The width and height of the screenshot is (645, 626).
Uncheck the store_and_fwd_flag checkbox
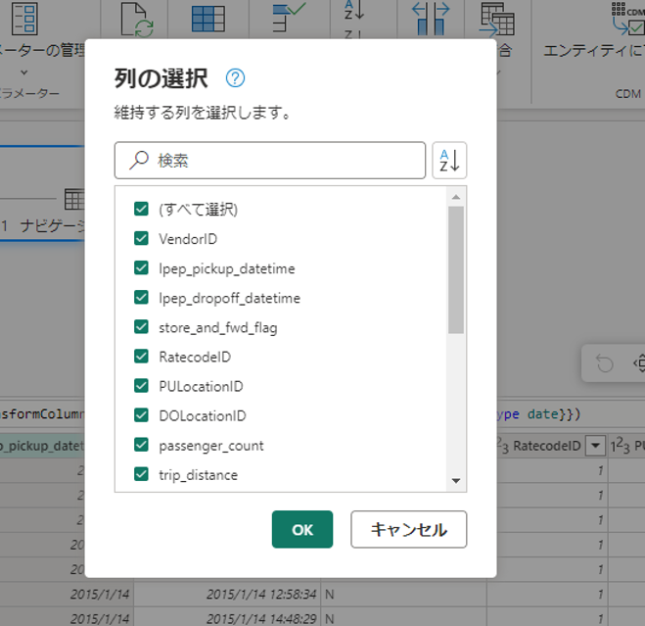141,327
